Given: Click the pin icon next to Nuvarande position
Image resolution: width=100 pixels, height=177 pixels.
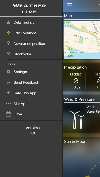Looking at the screenshot, I should click(8, 43).
